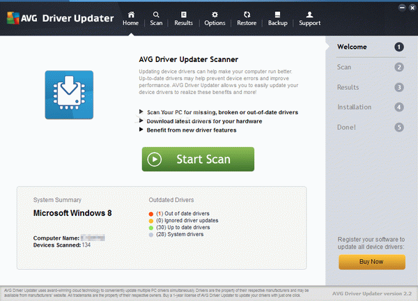Click the 'Scan Your PC for missing' bullet
The image size is (418, 301).
coord(222,112)
